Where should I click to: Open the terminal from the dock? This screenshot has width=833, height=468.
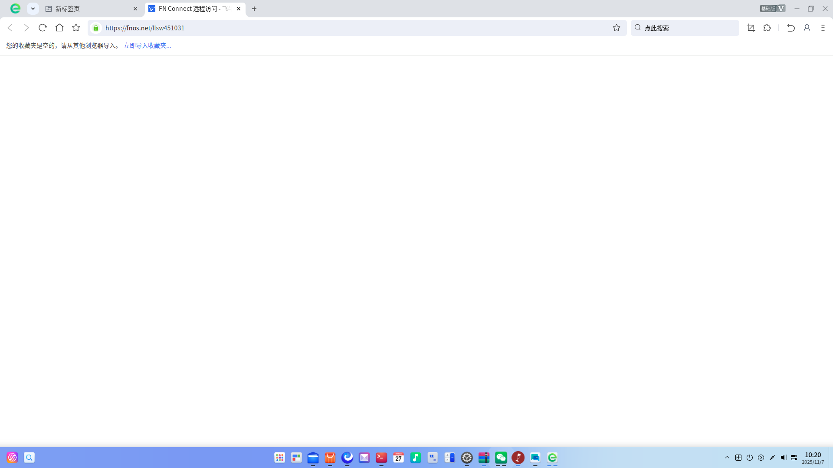(x=381, y=458)
